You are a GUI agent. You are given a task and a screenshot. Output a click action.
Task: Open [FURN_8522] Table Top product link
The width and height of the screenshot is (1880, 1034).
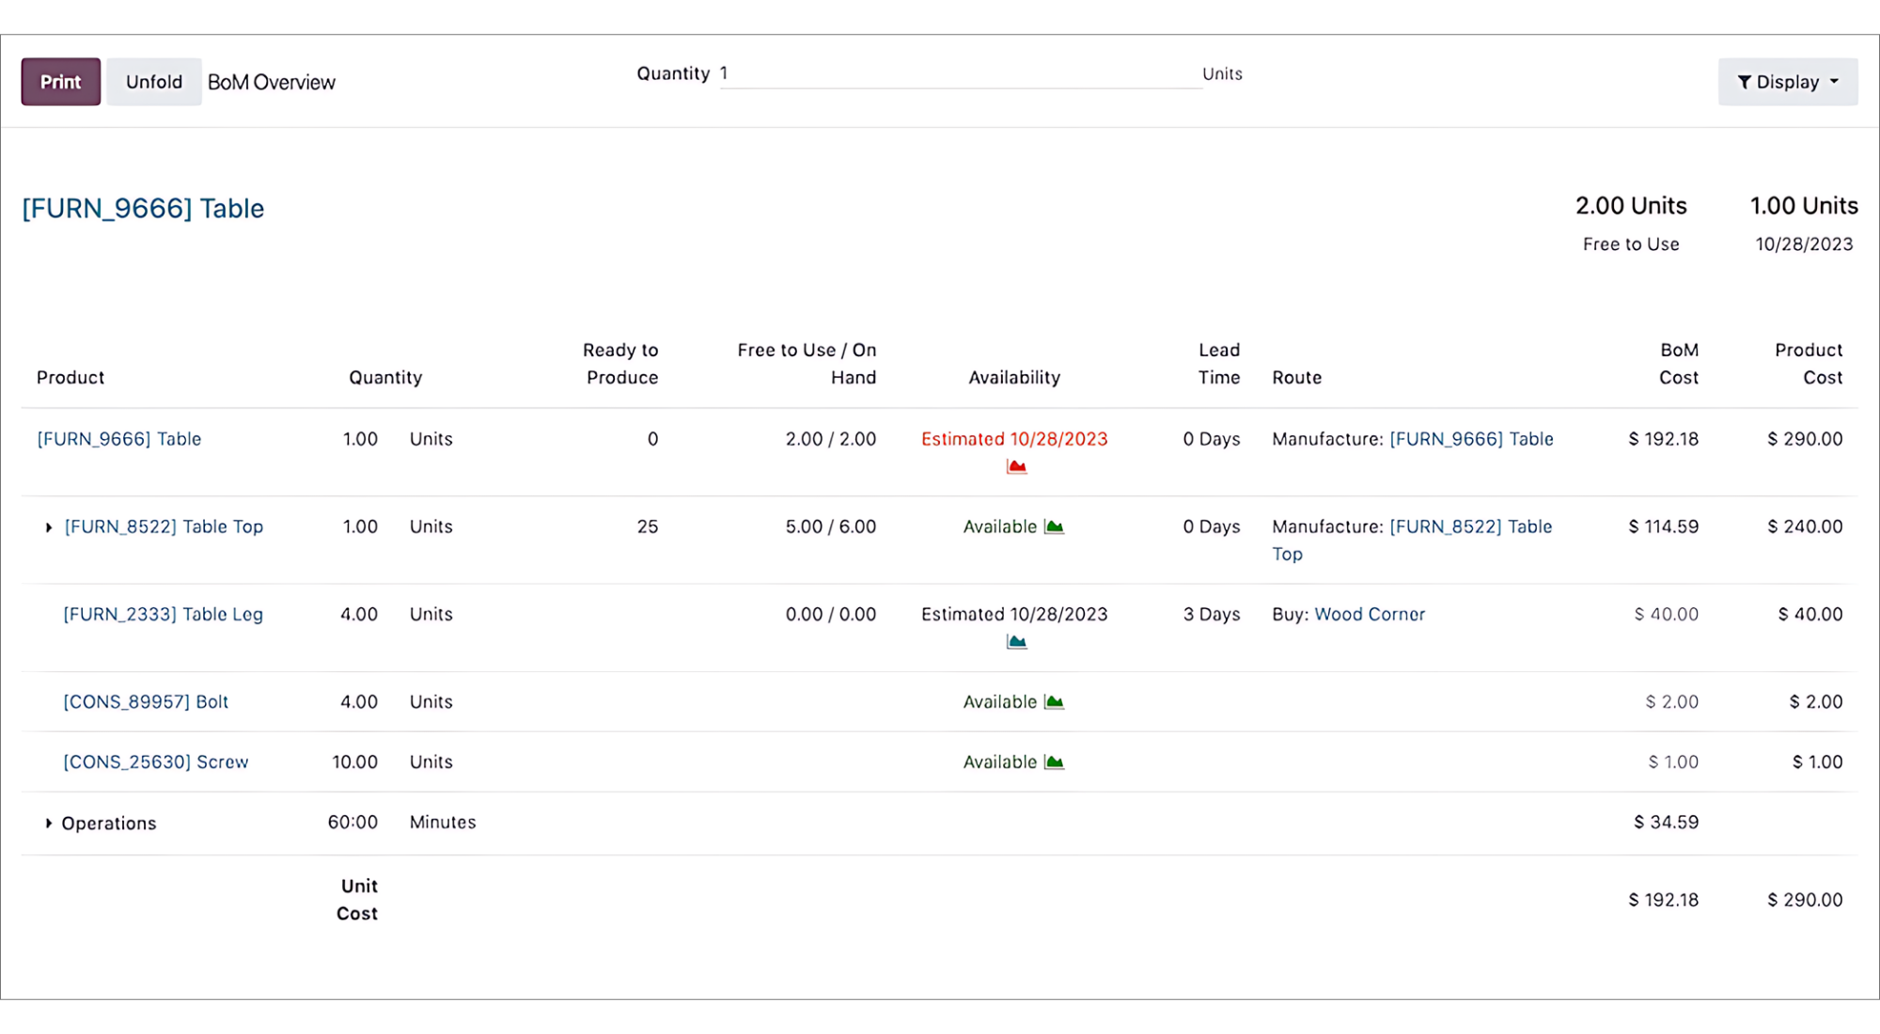(x=164, y=526)
